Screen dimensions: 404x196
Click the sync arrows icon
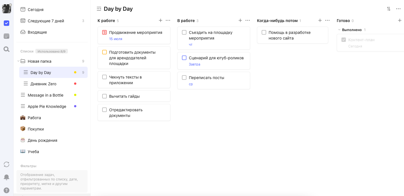pyautogui.click(x=7, y=164)
